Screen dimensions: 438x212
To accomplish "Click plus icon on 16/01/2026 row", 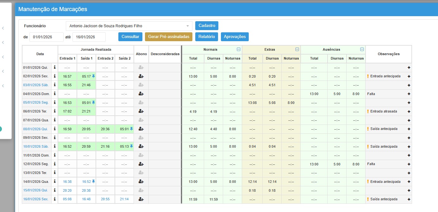I will [409, 199].
